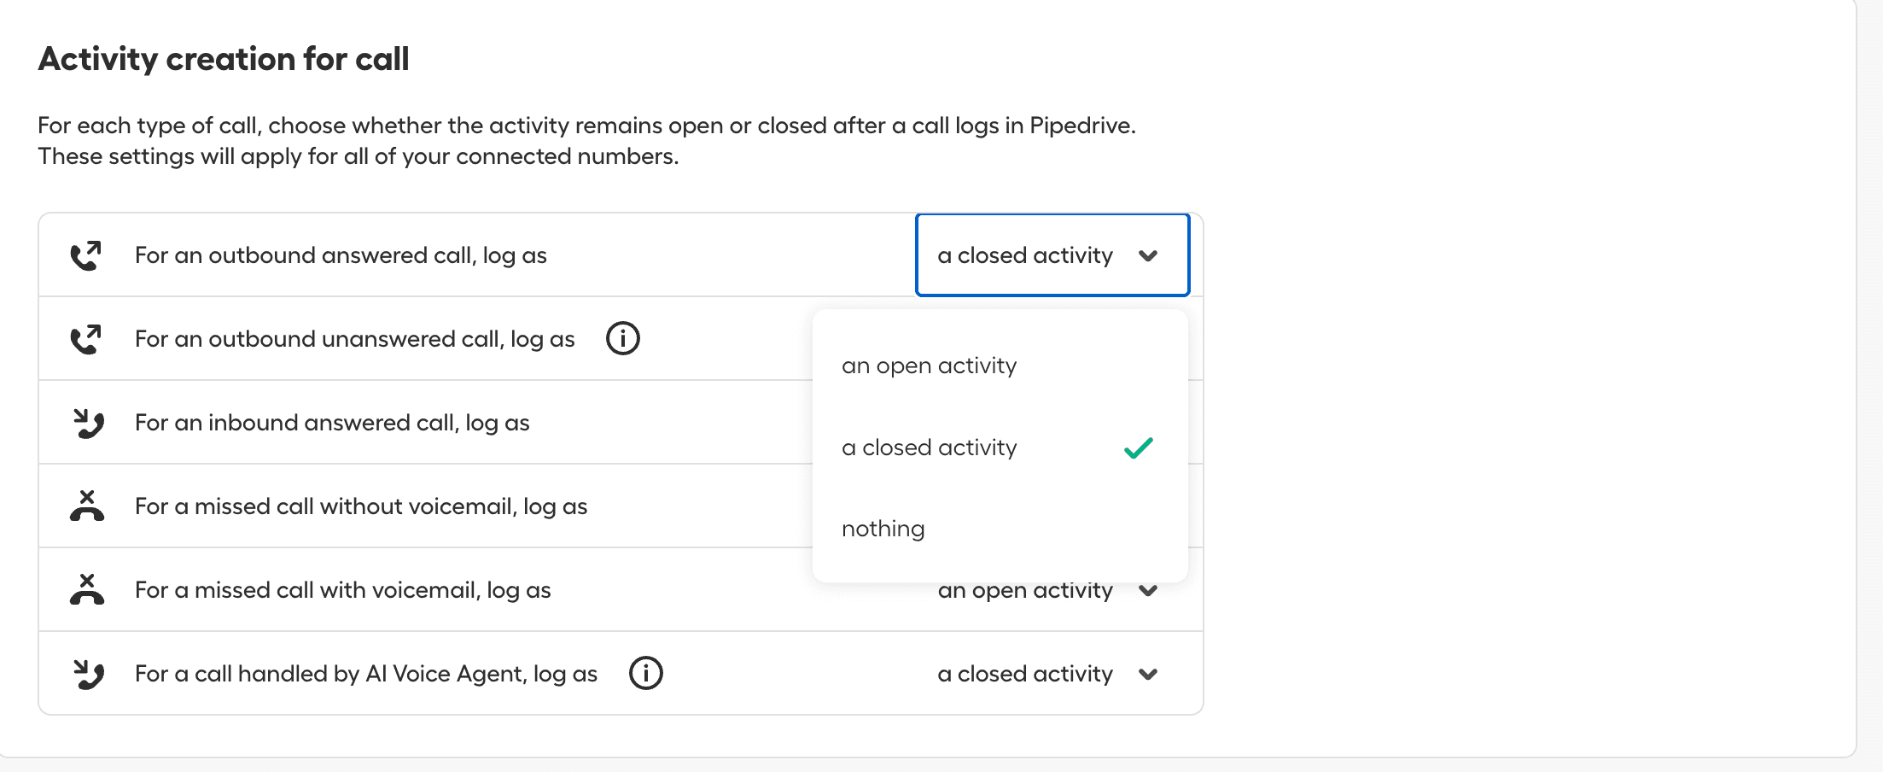Click the outbound answered call phone icon
This screenshot has height=772, width=1883.
[85, 255]
